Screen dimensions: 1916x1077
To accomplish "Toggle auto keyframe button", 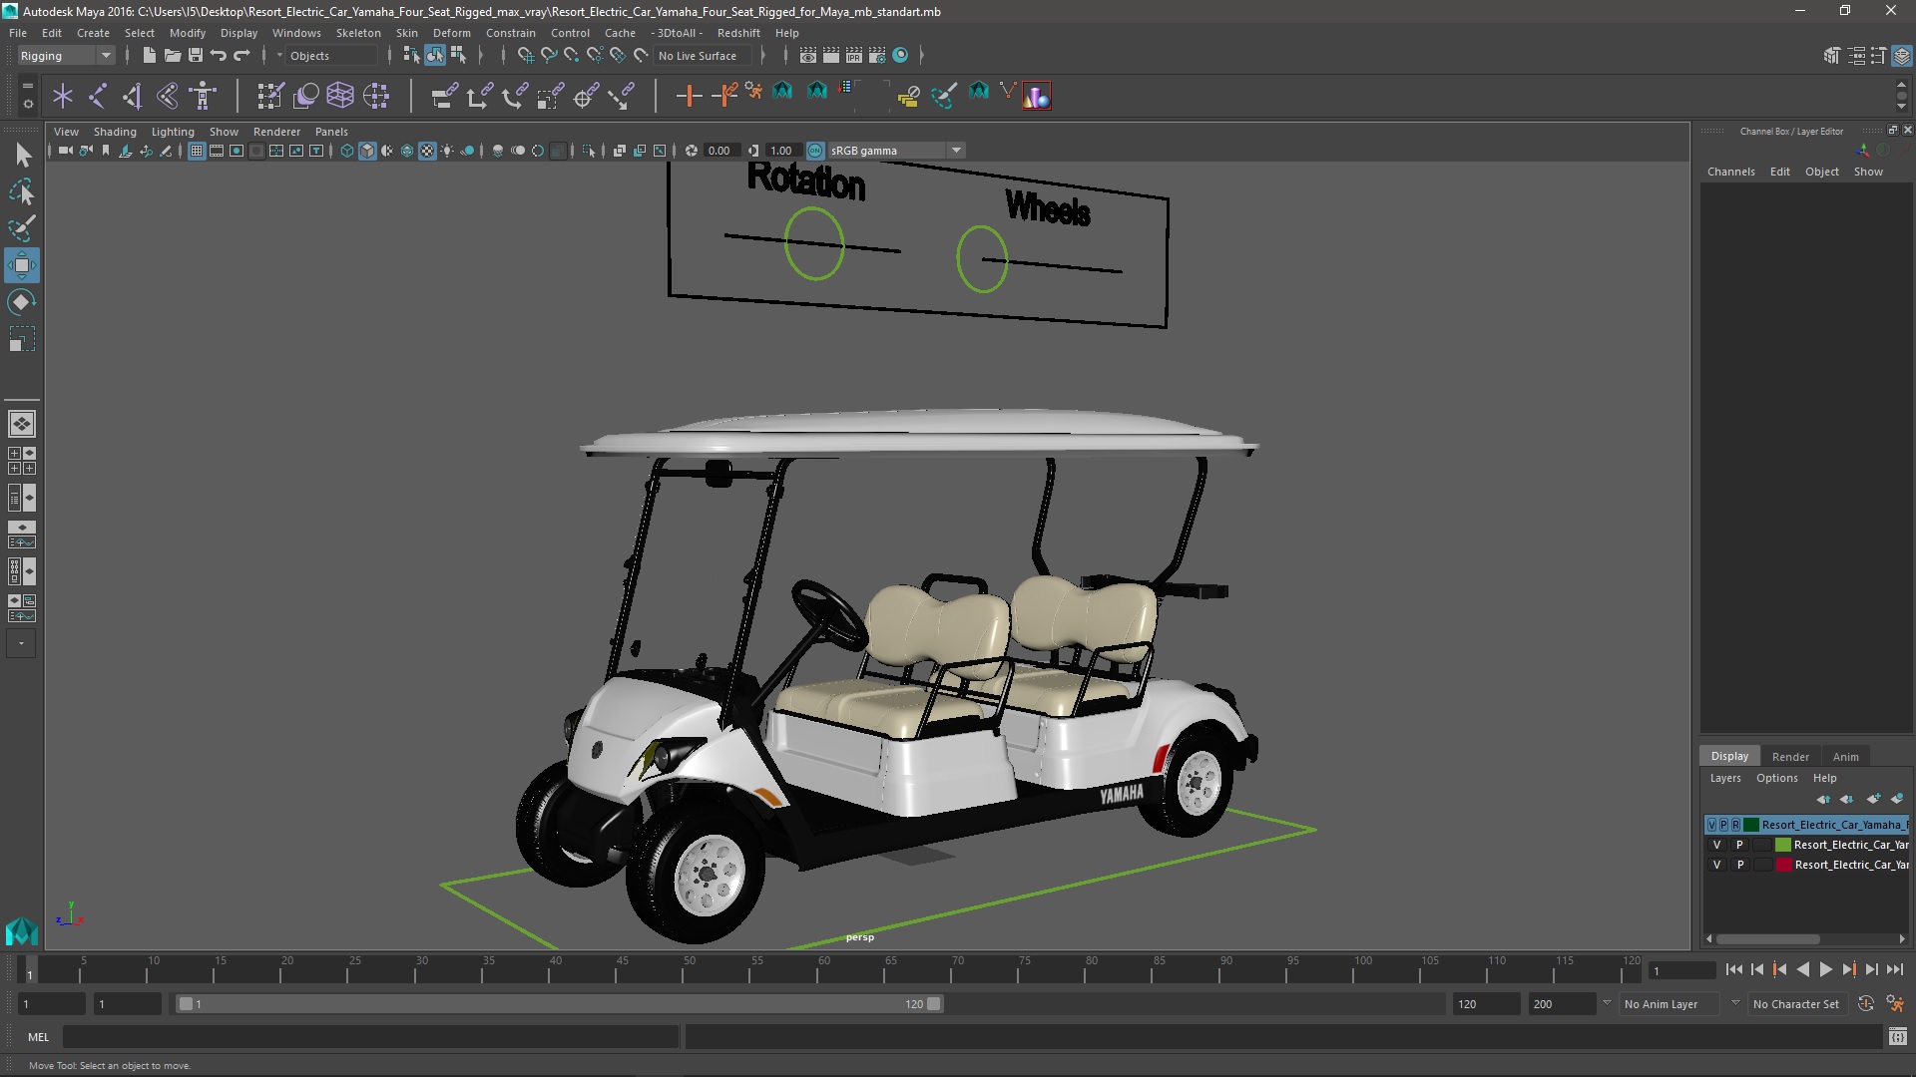I will tap(1865, 1004).
